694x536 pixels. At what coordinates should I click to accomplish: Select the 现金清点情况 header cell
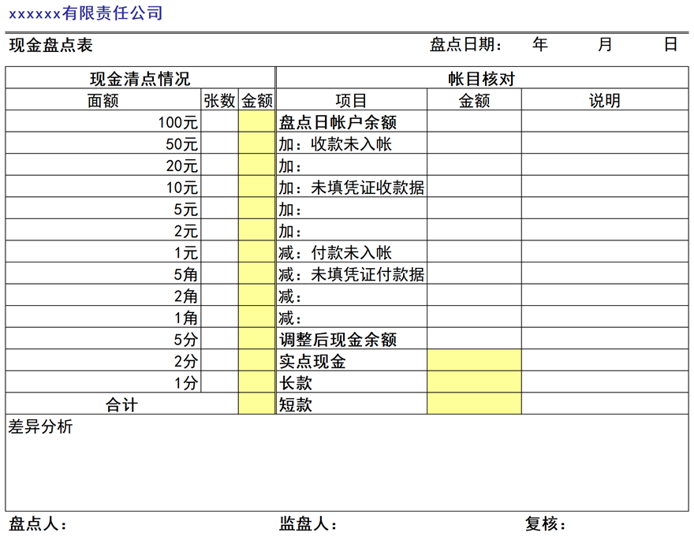click(x=140, y=78)
